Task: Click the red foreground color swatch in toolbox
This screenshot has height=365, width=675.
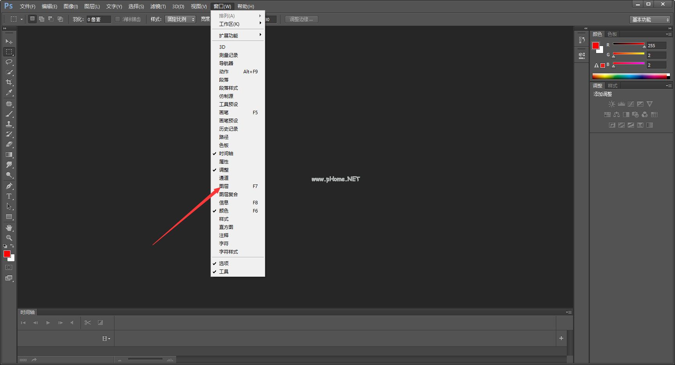Action: coord(7,254)
